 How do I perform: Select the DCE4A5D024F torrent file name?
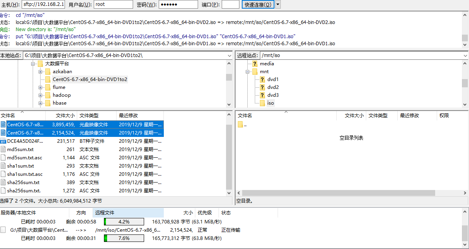(x=25, y=141)
